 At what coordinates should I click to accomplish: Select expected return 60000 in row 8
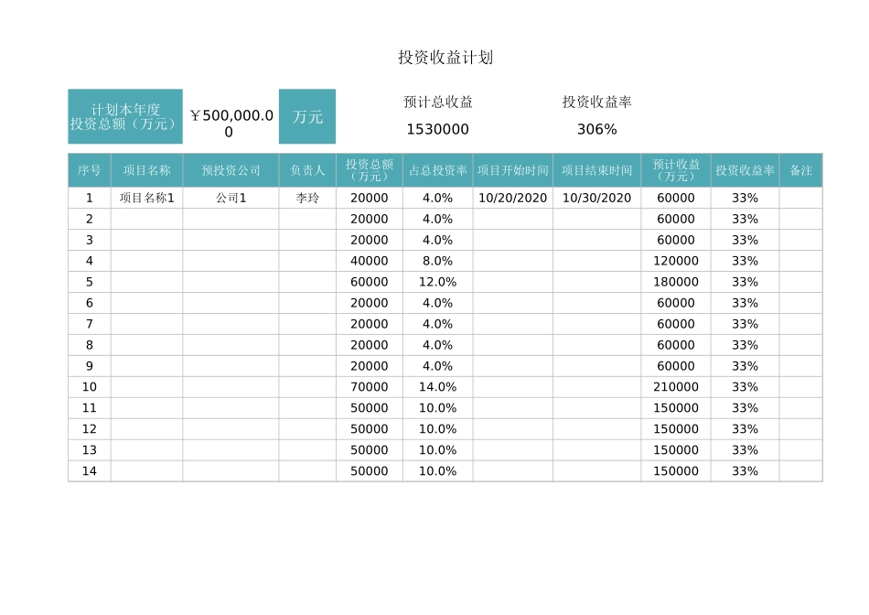pos(676,345)
